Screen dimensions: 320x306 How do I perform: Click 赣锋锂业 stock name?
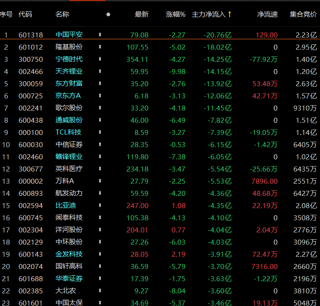tap(69, 157)
